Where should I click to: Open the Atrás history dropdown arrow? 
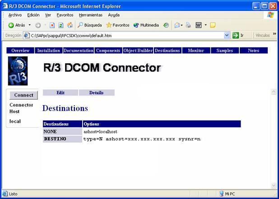30,25
